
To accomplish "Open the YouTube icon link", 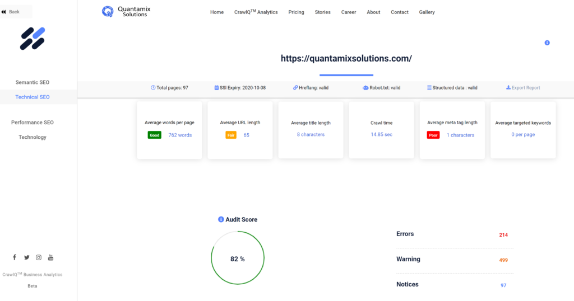I will coord(50,257).
